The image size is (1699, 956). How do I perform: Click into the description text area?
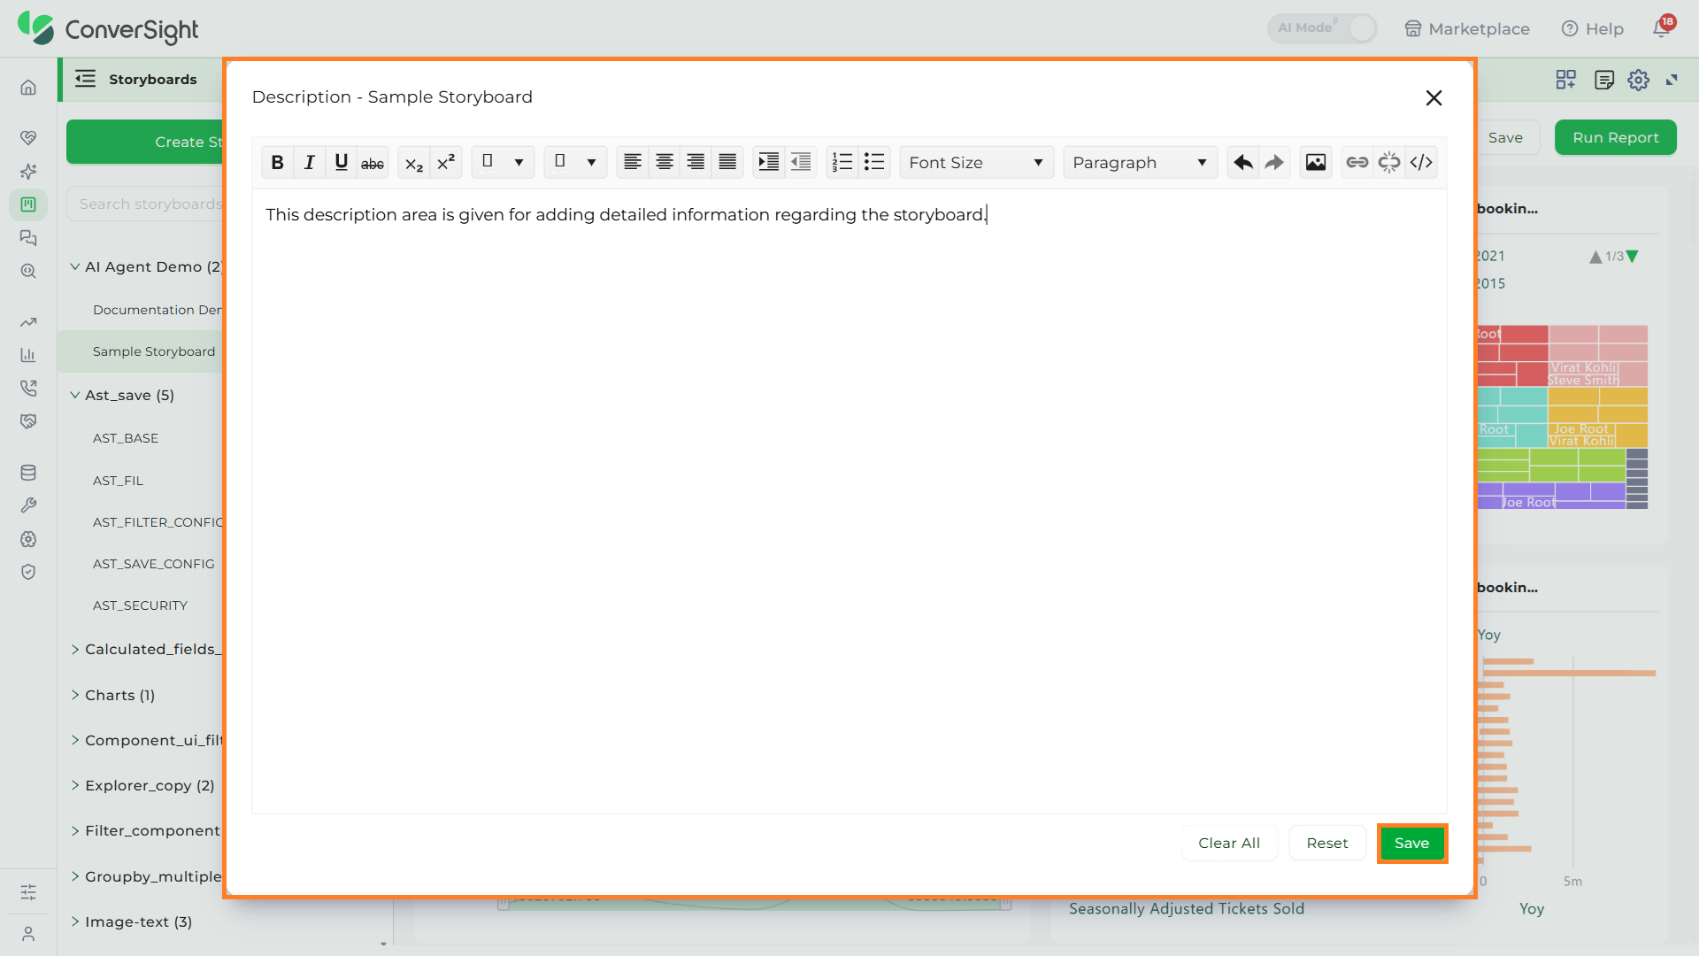tap(849, 501)
